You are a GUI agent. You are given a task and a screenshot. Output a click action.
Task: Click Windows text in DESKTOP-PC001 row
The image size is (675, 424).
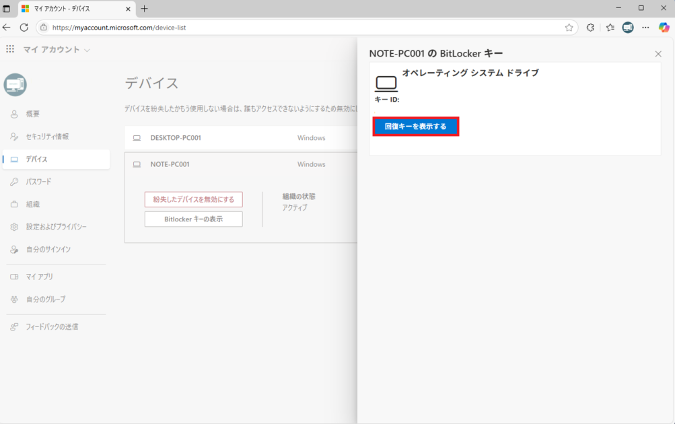coord(311,138)
